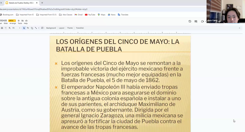Click the Transition button
245x132 pixels.
click(x=80, y=28)
